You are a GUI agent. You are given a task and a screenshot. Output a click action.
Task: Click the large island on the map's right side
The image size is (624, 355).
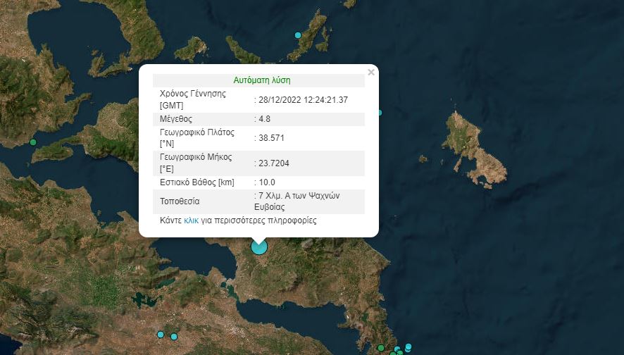[x=475, y=148]
